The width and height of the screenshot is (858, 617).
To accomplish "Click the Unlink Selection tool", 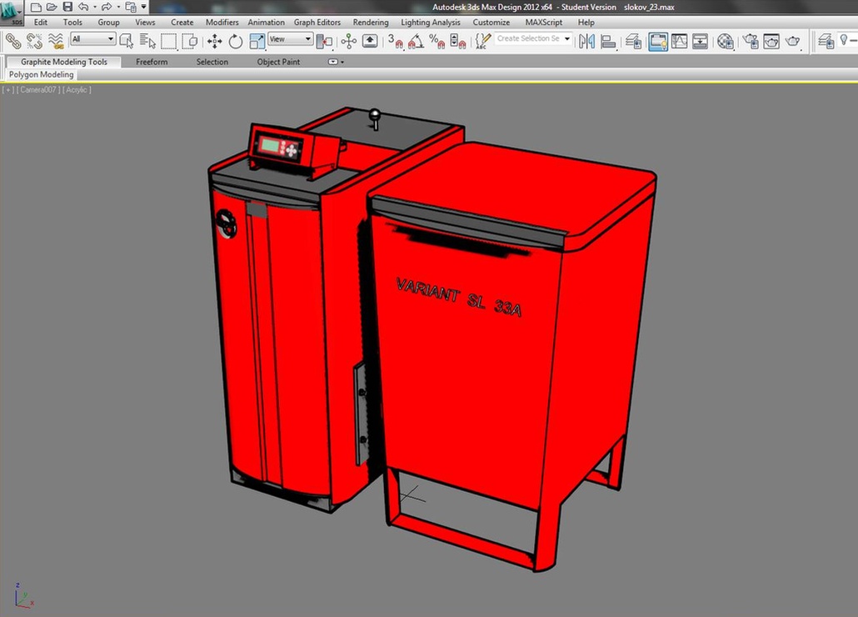I will [34, 41].
